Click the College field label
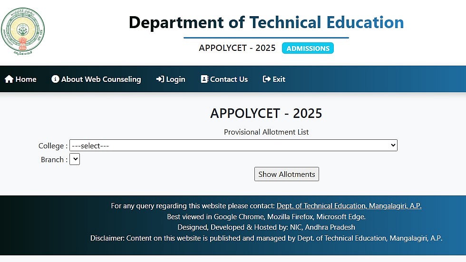Screen dimensions: 466x262 (x=53, y=146)
